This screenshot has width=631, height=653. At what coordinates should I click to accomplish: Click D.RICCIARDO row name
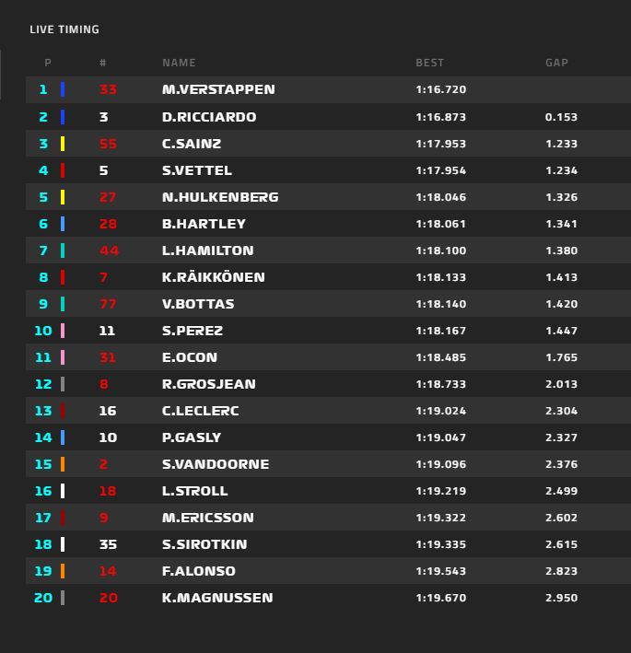pos(209,117)
